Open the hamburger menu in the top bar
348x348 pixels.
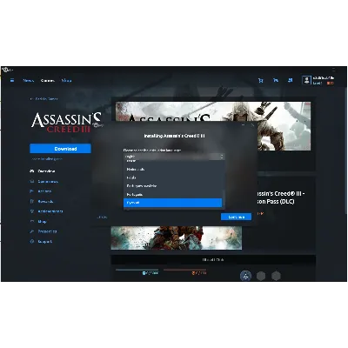[12, 80]
